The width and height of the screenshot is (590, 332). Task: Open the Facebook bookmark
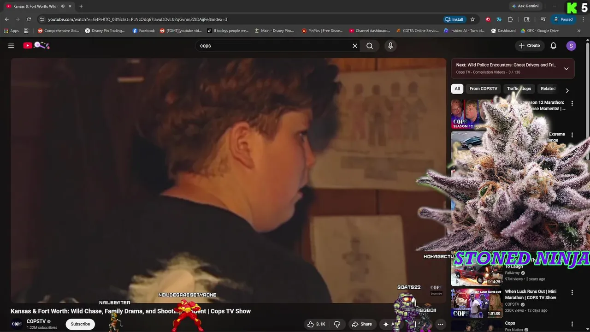click(x=143, y=31)
